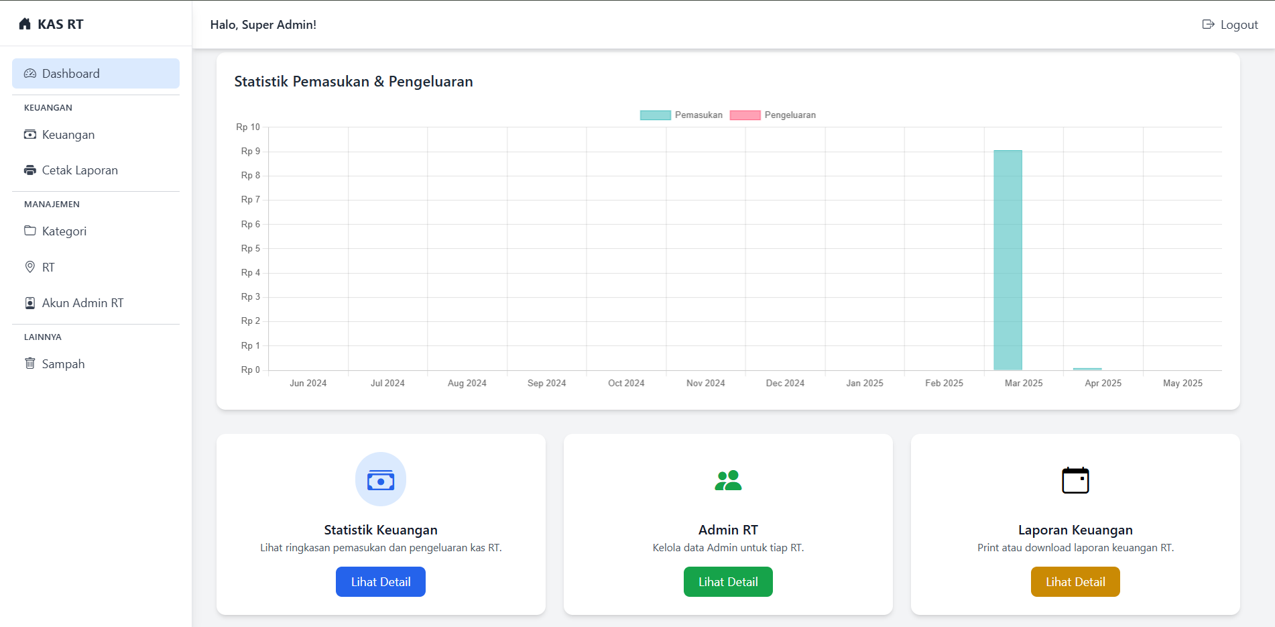This screenshot has height=627, width=1275.
Task: Log out using the Logout link
Action: [x=1230, y=25]
